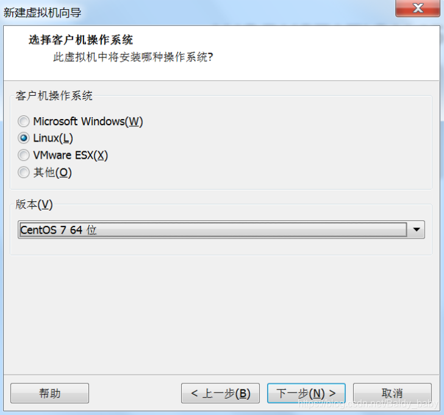444x415 pixels.
Task: Click the 帮助 button
Action: pyautogui.click(x=49, y=393)
